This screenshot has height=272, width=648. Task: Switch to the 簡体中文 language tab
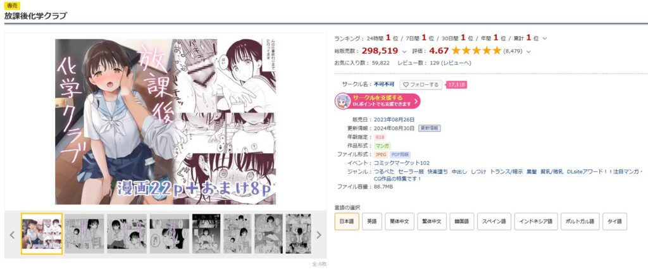click(399, 221)
